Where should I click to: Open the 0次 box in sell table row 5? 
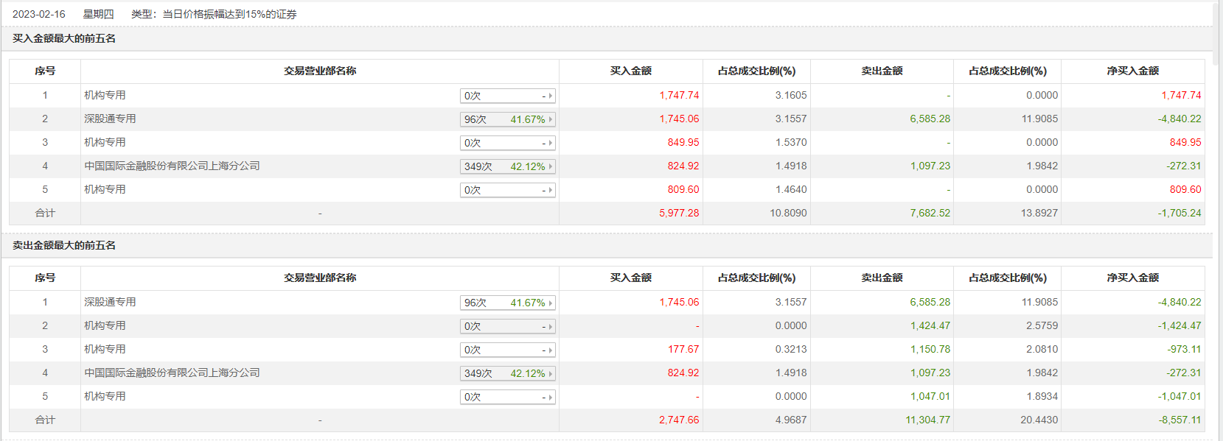[x=507, y=397]
